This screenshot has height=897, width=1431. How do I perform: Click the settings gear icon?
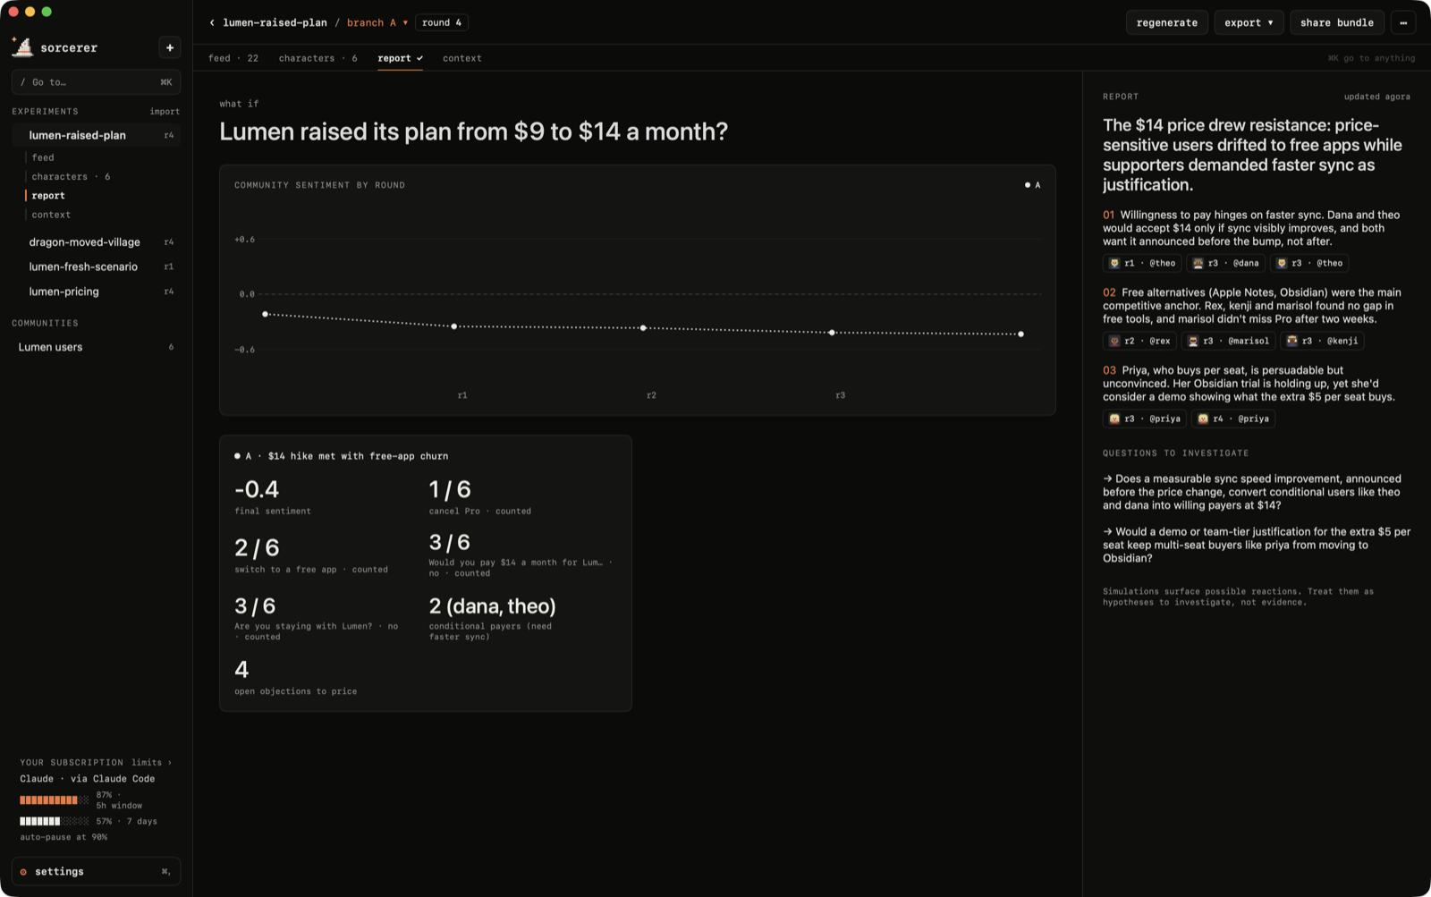(23, 872)
